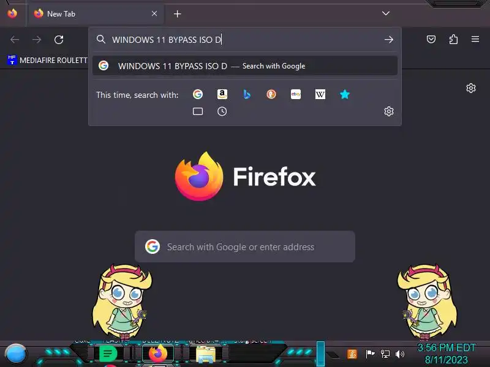Search this time with Bing
The image size is (490, 367).
[247, 94]
